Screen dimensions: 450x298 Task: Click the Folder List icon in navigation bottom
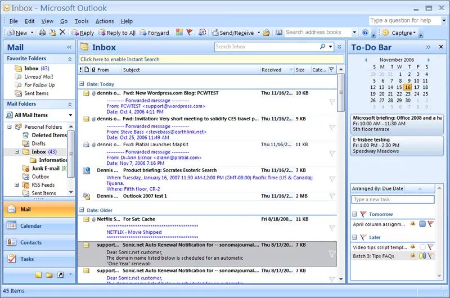click(49, 275)
